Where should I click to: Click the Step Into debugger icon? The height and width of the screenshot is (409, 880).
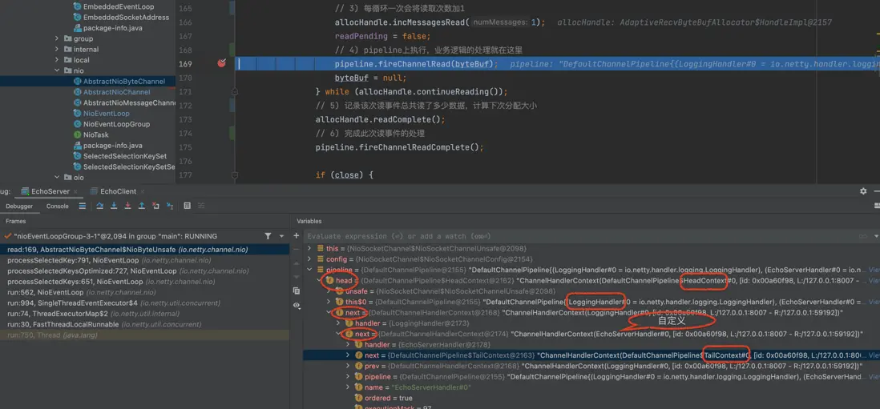[x=114, y=207]
